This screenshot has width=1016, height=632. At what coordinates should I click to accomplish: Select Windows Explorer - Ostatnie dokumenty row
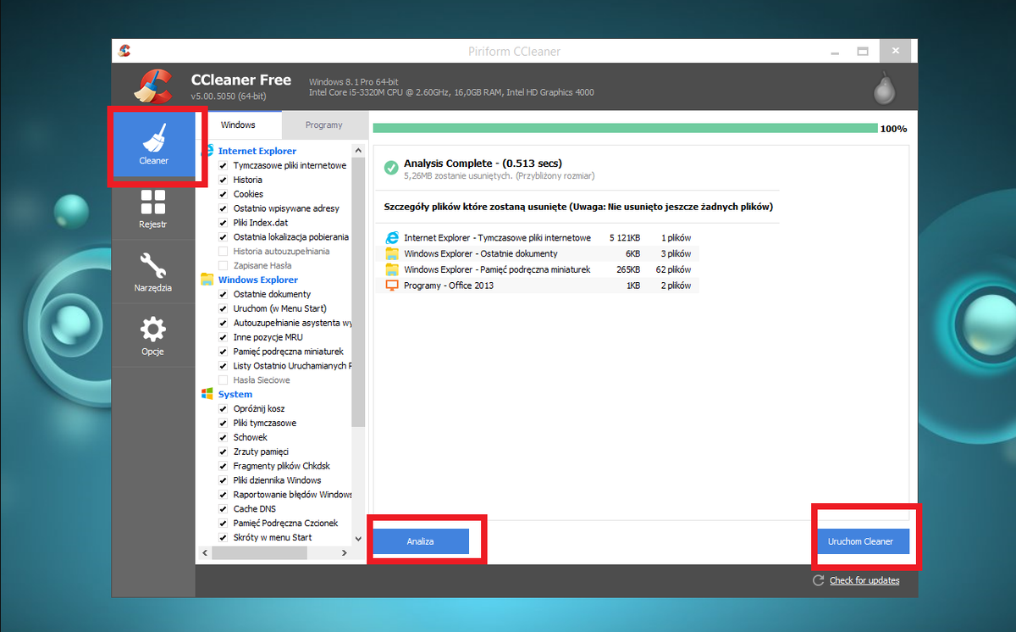(x=538, y=253)
